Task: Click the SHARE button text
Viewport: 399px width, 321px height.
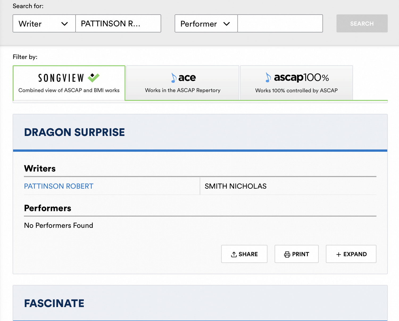Action: [x=248, y=254]
